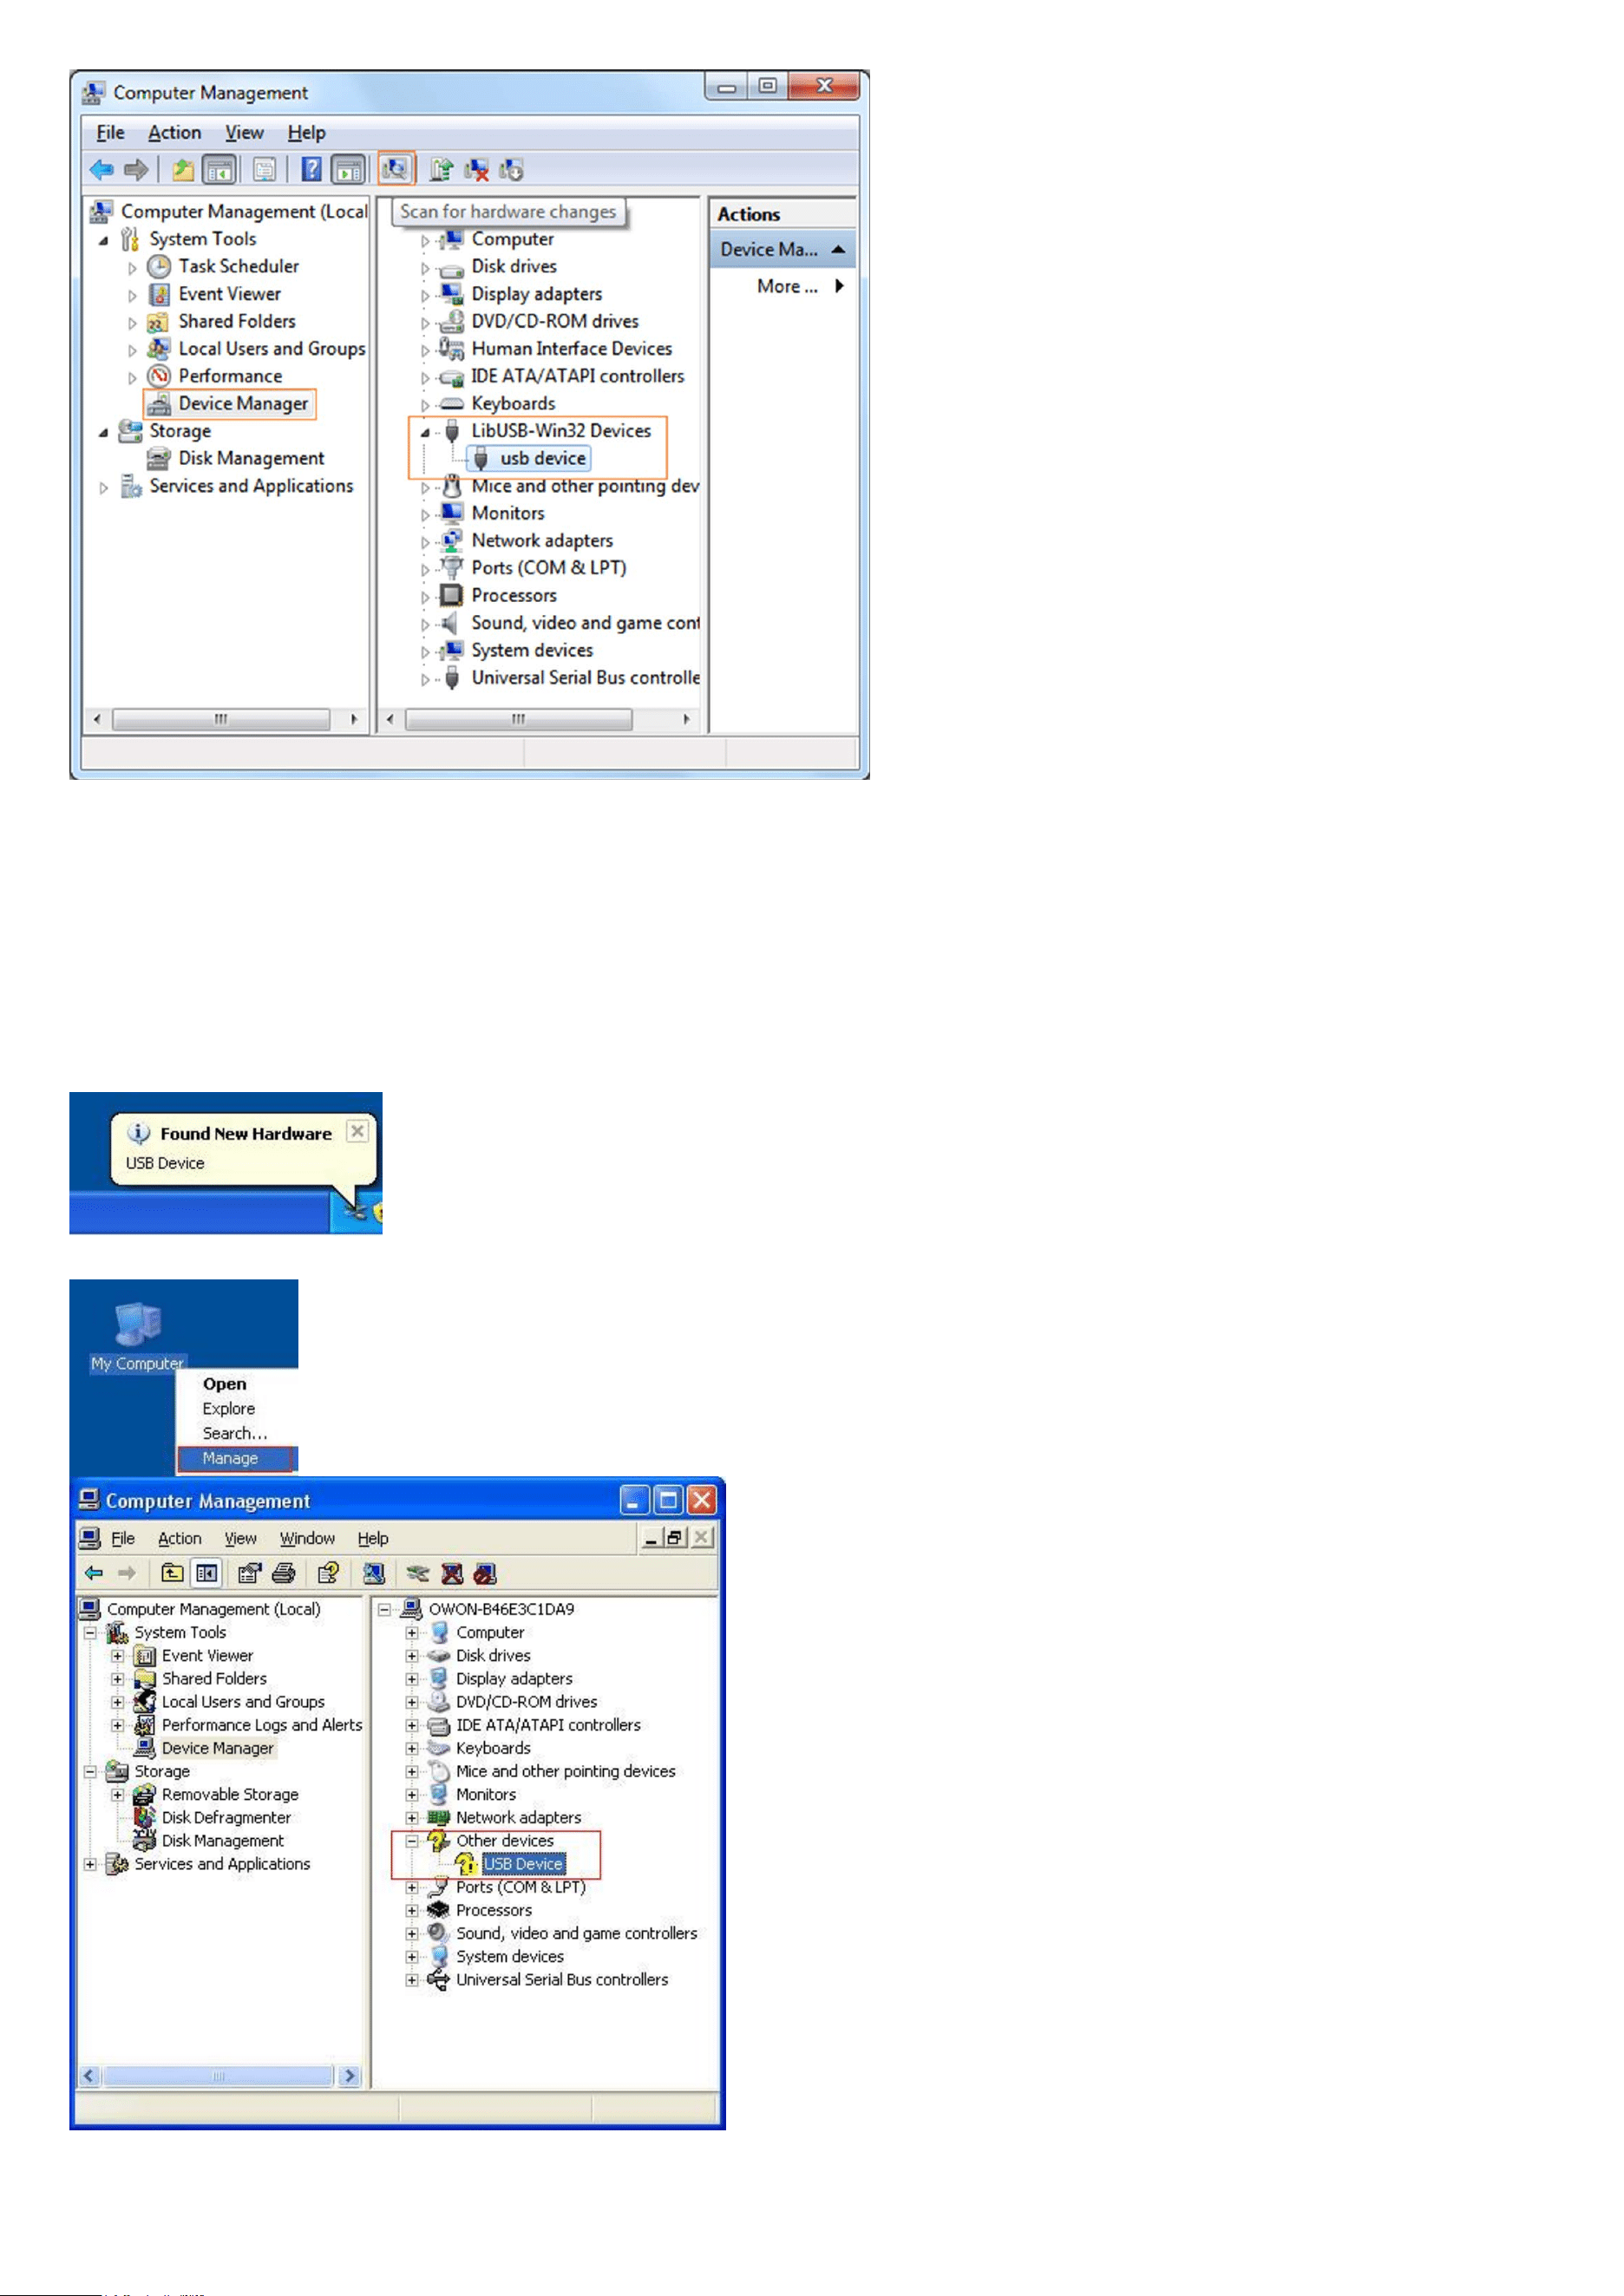Select Device Manager in the Windows 7 console tree
1624x2296 pixels.
point(243,403)
